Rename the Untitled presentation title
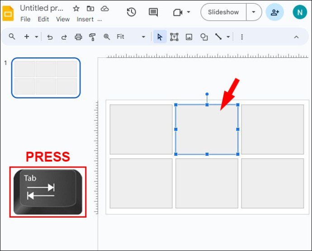 click(42, 8)
